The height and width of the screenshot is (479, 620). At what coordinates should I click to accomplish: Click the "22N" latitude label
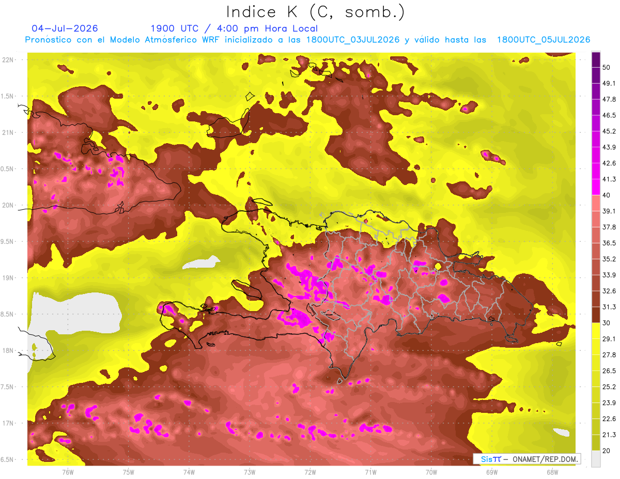[x=9, y=60]
